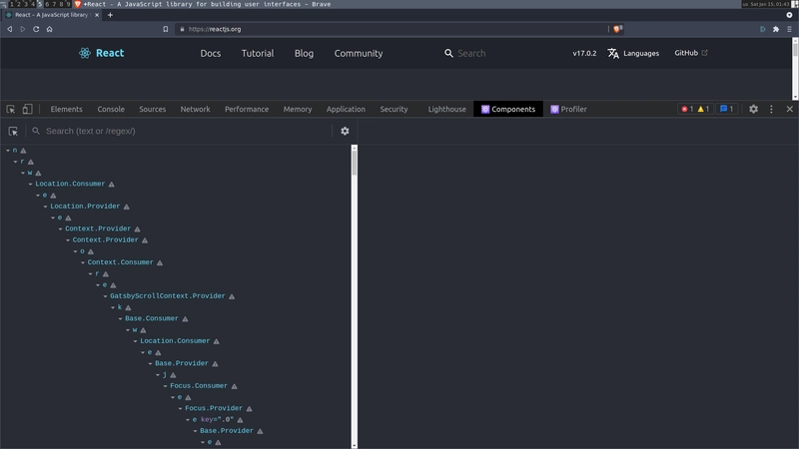Select the GatsbyScrollContext.Provider component

coord(167,295)
